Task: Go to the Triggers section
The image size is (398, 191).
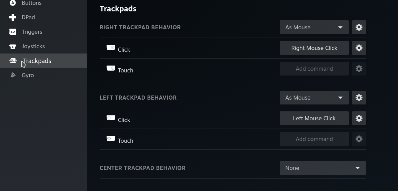Action: point(32,32)
